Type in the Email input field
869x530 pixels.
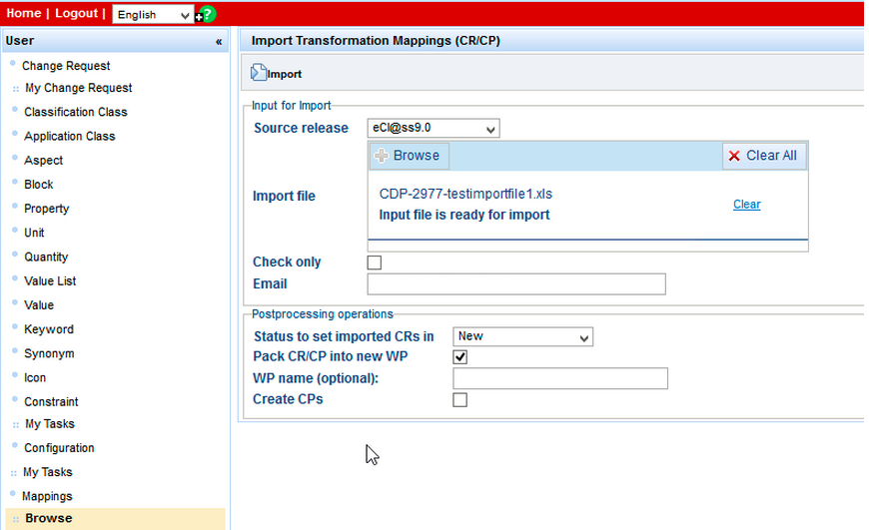[515, 284]
